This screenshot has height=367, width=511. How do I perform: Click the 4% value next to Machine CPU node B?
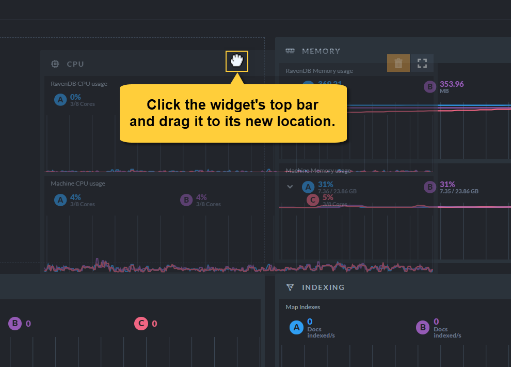201,197
